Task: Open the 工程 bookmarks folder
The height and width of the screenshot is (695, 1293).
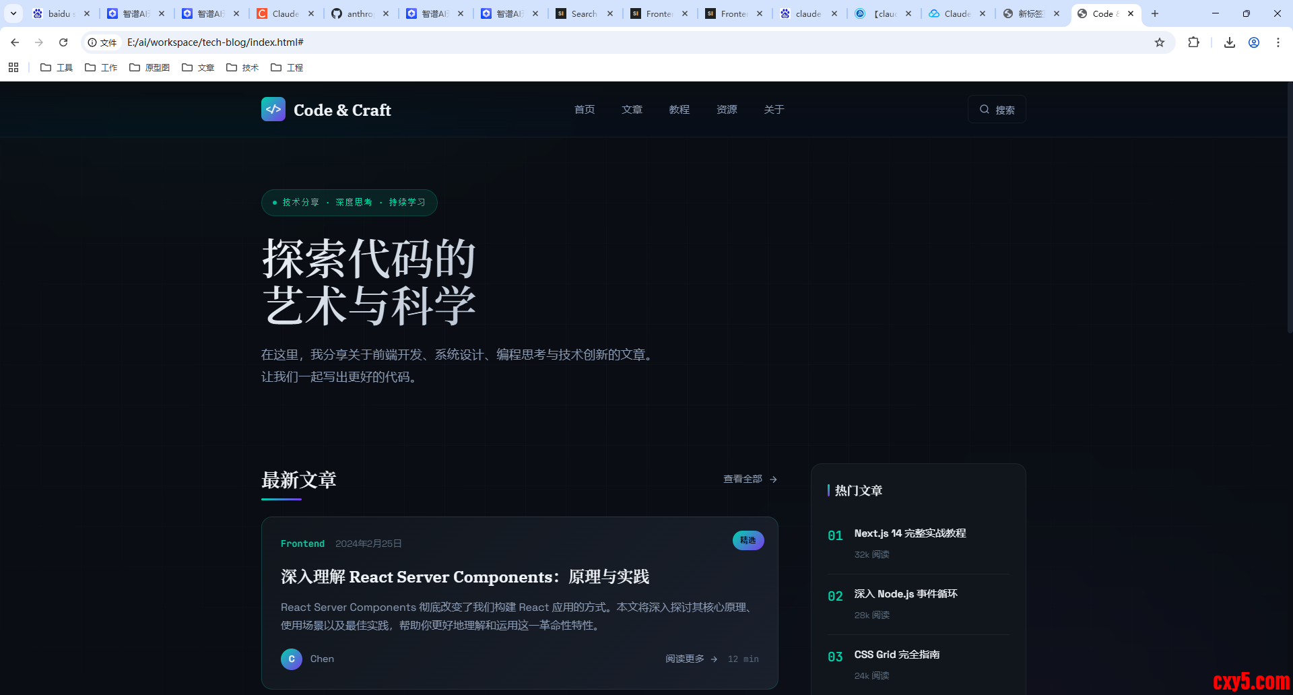Action: click(x=287, y=67)
